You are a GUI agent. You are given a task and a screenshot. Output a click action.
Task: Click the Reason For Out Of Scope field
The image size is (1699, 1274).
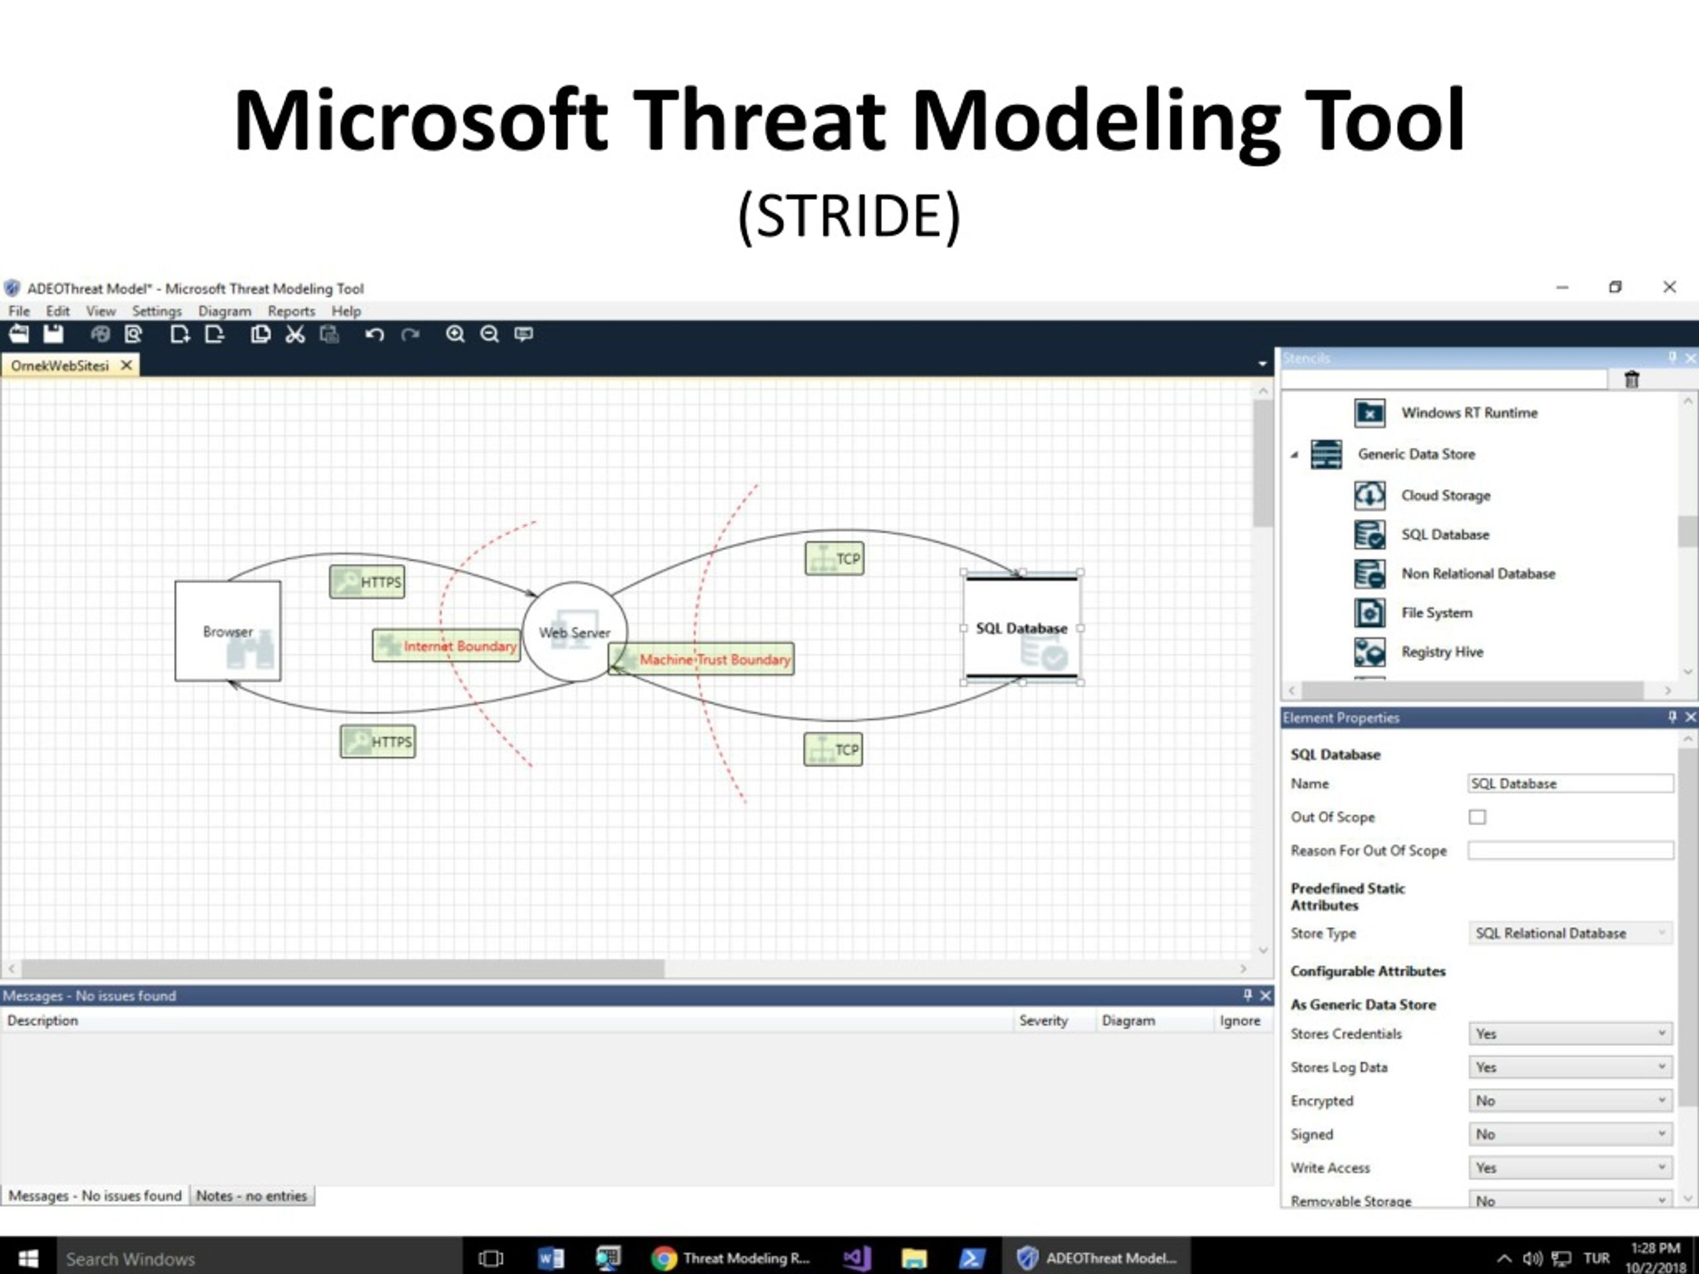coord(1570,850)
